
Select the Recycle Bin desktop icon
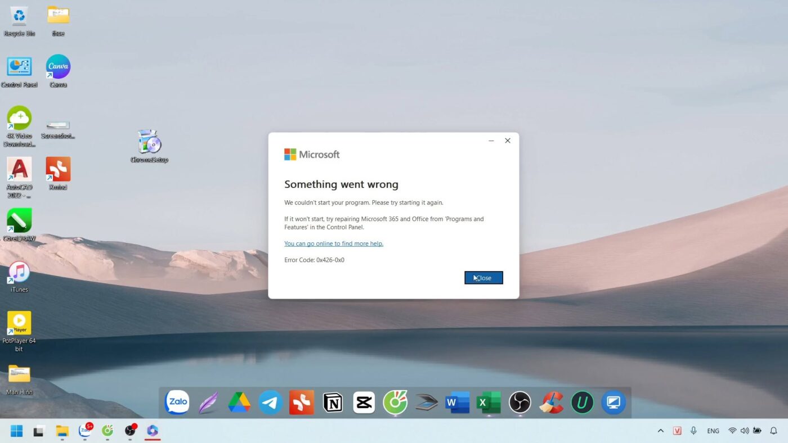[19, 21]
